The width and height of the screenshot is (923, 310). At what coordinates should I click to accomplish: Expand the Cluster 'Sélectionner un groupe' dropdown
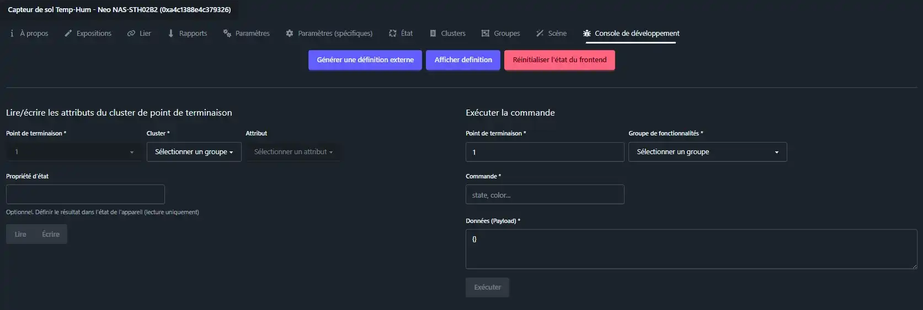click(x=194, y=152)
